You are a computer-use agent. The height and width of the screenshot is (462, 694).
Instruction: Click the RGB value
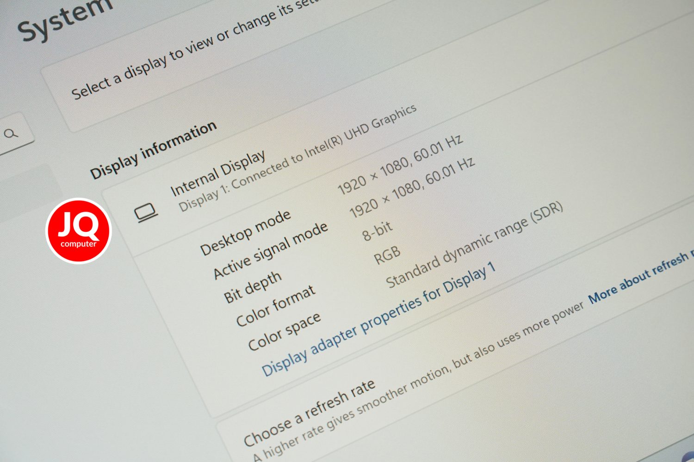387,255
